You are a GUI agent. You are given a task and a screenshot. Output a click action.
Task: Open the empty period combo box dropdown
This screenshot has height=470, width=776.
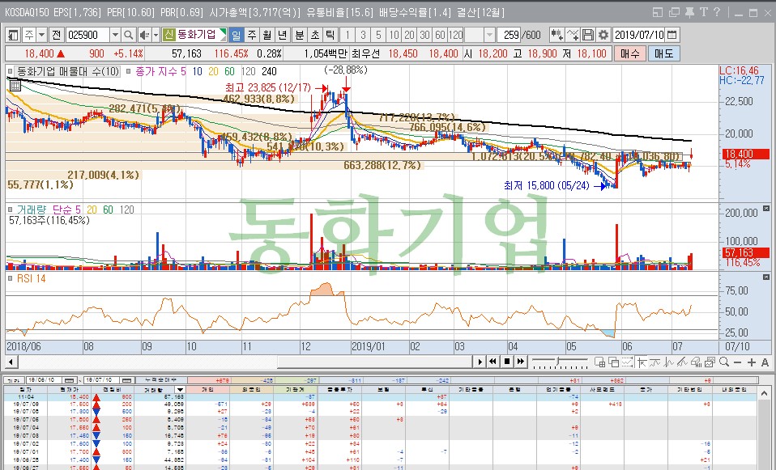(489, 35)
